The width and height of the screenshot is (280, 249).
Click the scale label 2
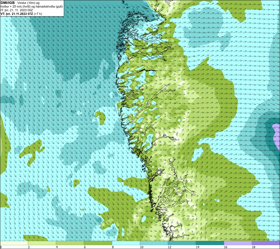[29, 247]
